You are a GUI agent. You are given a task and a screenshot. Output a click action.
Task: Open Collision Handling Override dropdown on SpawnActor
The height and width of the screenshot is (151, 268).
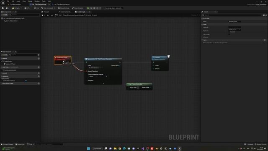[x=98, y=76]
